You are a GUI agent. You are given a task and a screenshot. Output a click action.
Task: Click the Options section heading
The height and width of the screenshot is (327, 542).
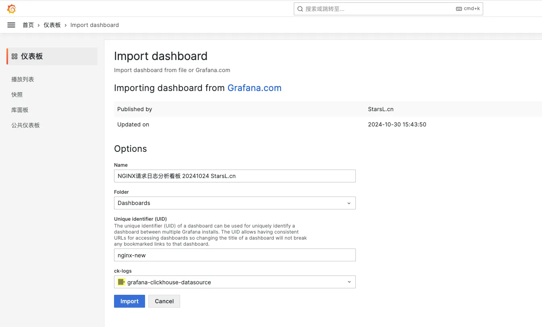pyautogui.click(x=130, y=149)
